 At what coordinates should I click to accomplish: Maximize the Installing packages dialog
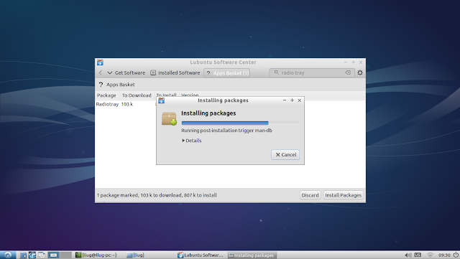[292, 100]
